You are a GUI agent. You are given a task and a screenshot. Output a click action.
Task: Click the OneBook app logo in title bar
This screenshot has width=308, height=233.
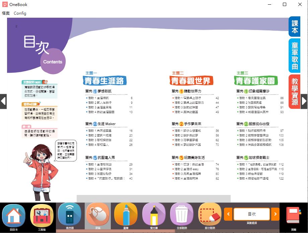[5, 4]
